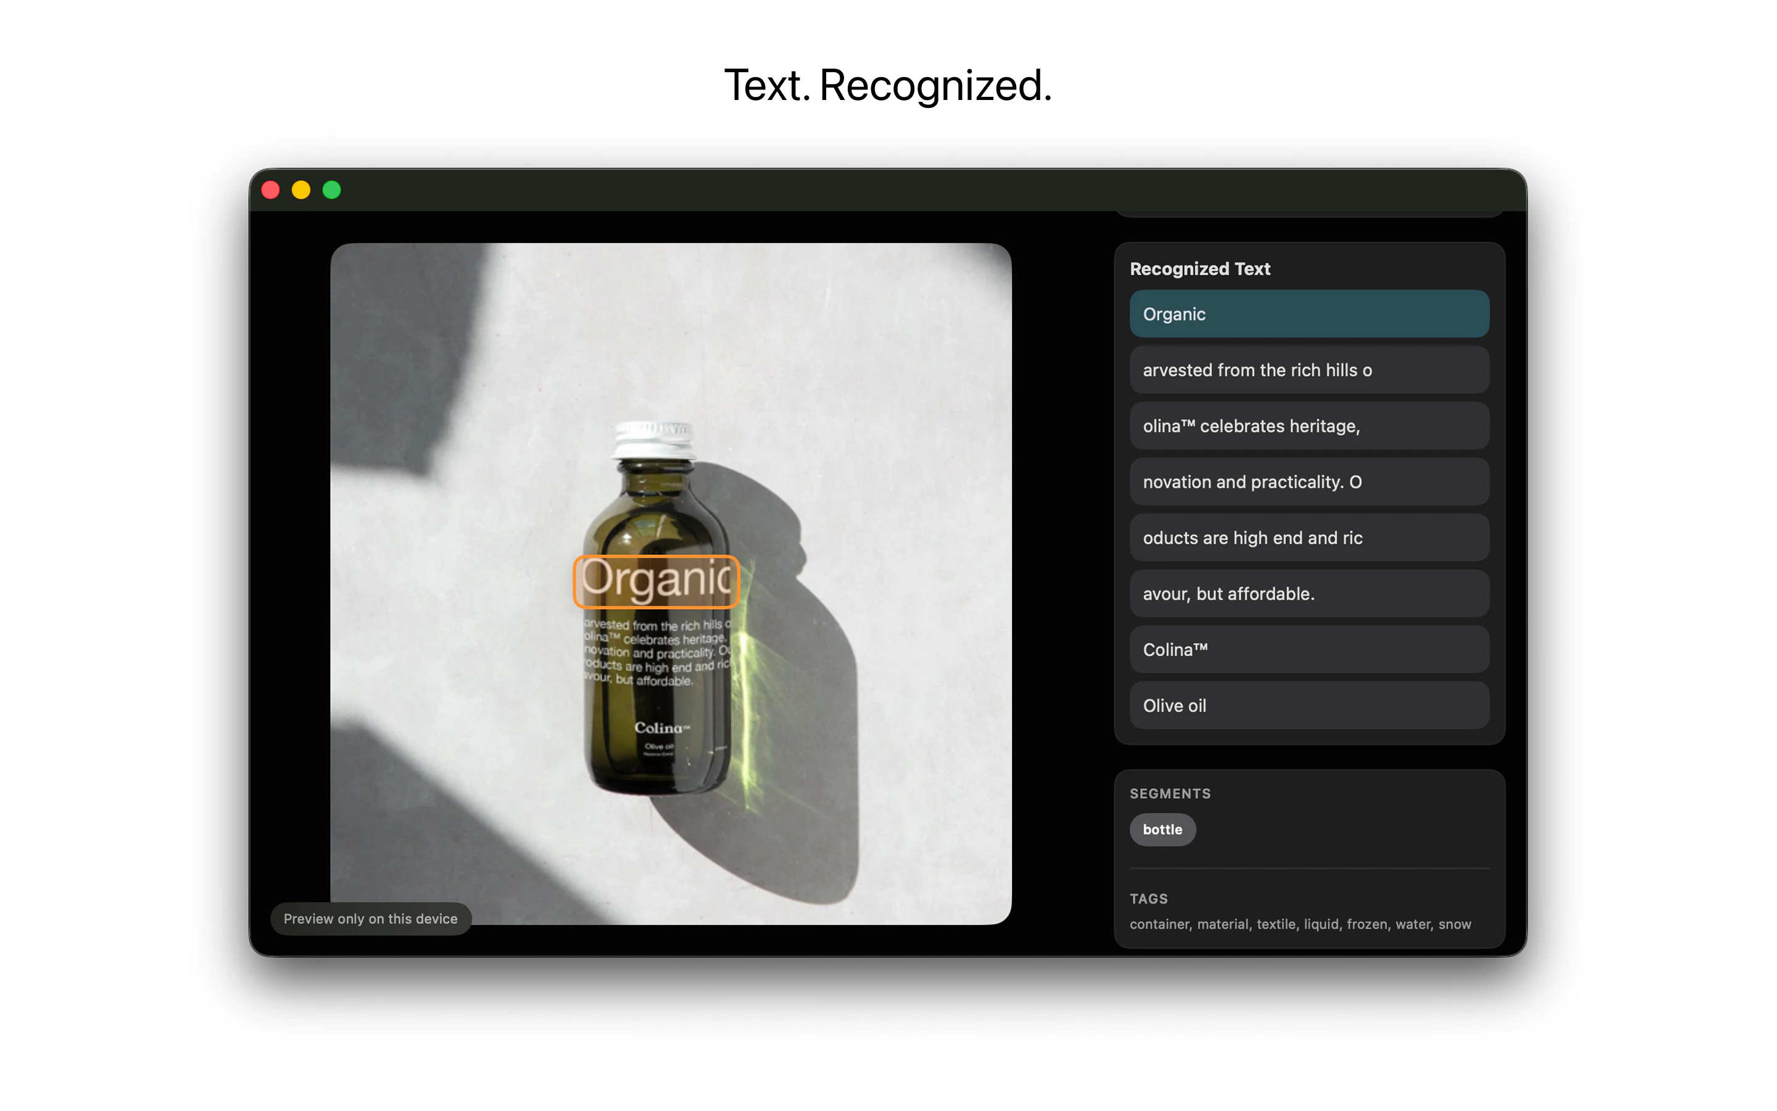1777x1111 pixels.
Task: Click "oducts are high end and ric" result
Action: tap(1309, 537)
